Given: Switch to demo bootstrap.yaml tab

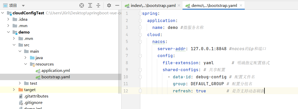Looking at the screenshot, I should [x=214, y=6].
